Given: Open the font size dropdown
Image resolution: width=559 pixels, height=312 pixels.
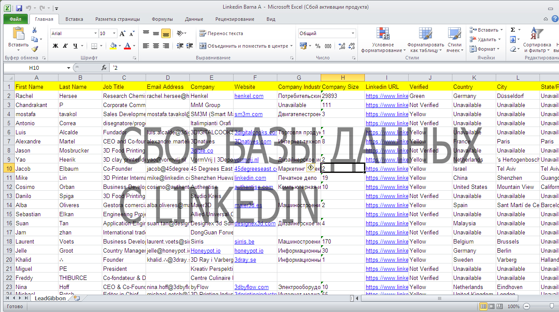Looking at the screenshot, I should tap(114, 33).
